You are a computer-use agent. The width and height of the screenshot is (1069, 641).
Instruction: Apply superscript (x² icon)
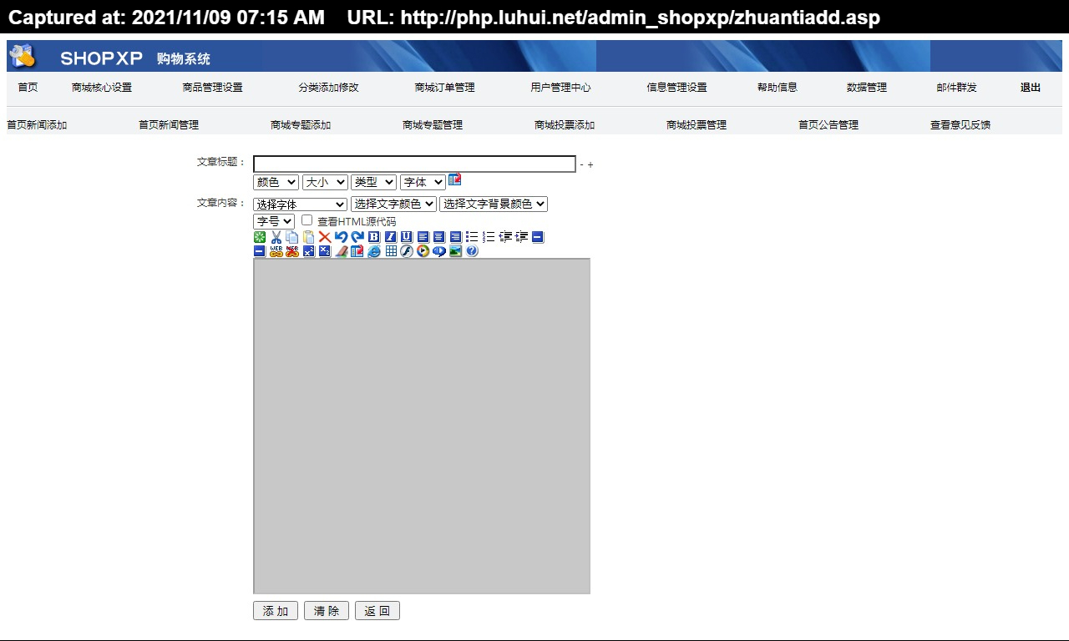[x=309, y=251]
